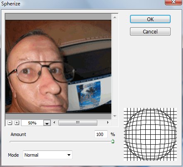Viewport: 183px width, 167px height.
Task: Click the Amount value field showing 100
Action: coord(101,134)
